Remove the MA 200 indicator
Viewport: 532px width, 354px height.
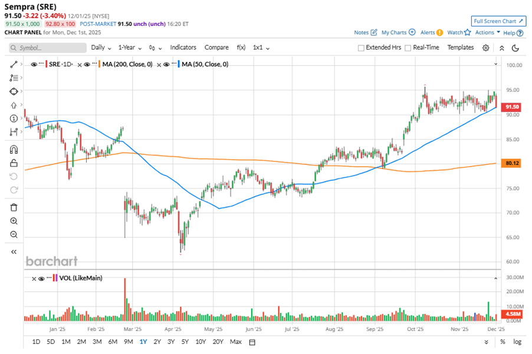(x=80, y=65)
